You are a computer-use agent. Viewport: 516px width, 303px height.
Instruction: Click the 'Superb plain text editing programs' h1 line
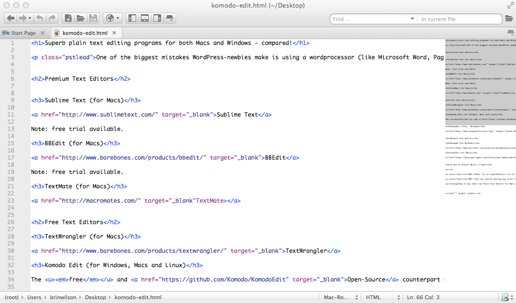[x=170, y=43]
